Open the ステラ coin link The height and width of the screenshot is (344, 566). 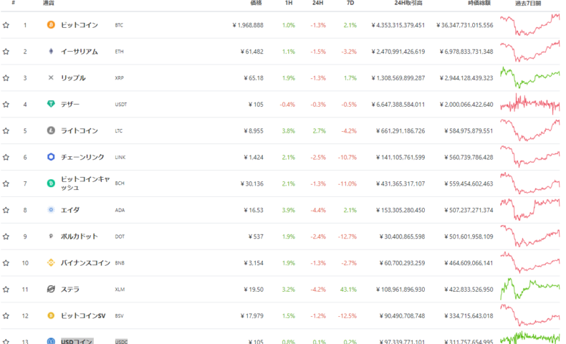coord(70,289)
